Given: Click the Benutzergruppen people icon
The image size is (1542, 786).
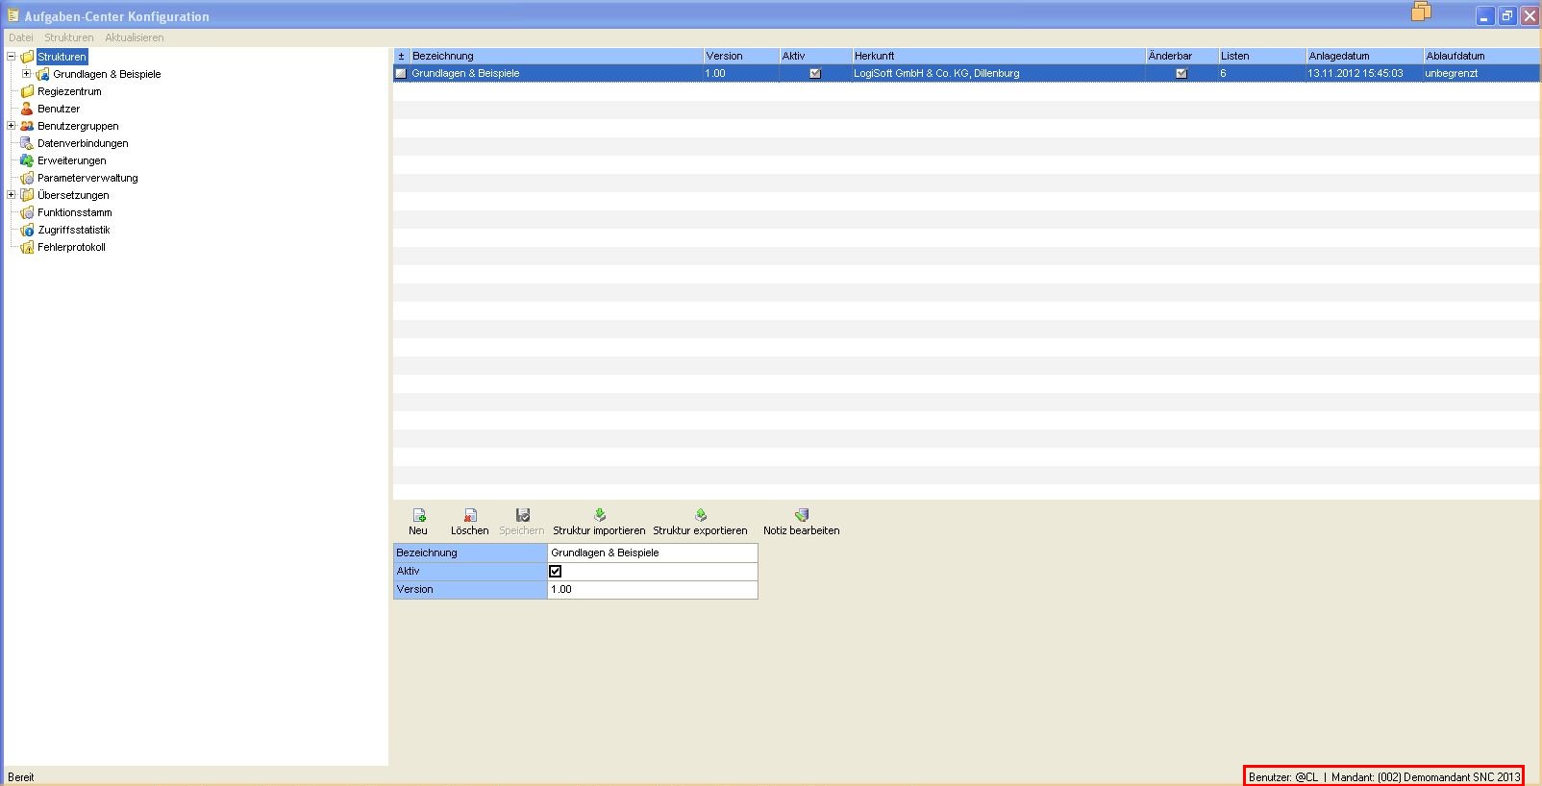Looking at the screenshot, I should tap(27, 126).
